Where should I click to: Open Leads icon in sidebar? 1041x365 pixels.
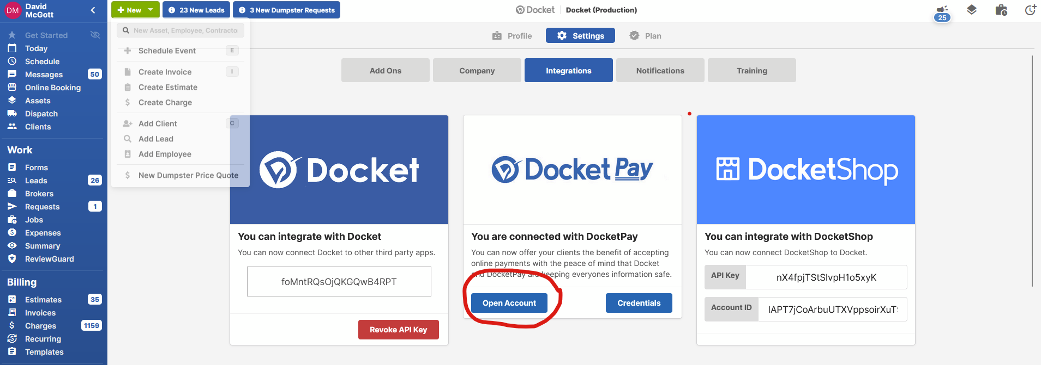coord(12,180)
